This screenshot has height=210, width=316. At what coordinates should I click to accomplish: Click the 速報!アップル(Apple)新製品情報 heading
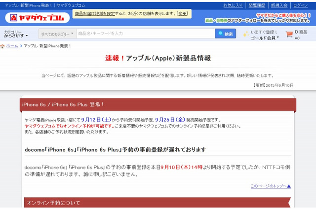click(158, 58)
